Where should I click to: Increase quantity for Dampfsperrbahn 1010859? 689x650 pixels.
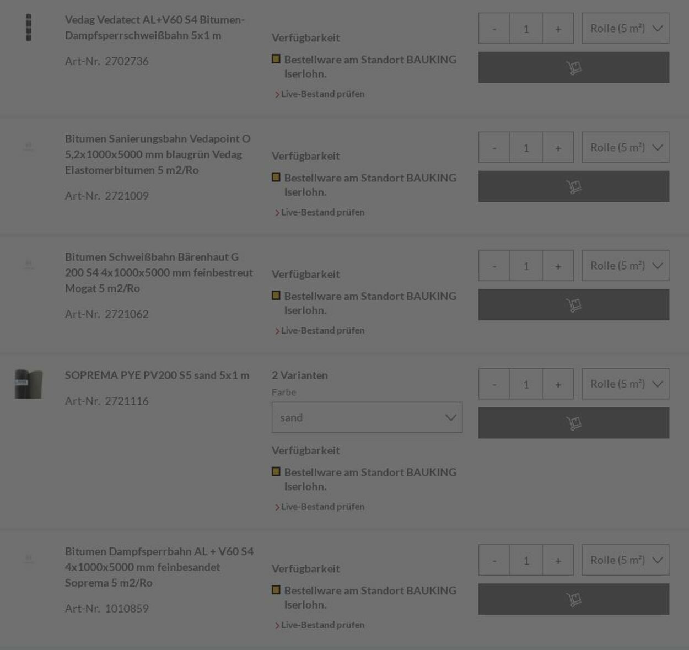tap(558, 560)
